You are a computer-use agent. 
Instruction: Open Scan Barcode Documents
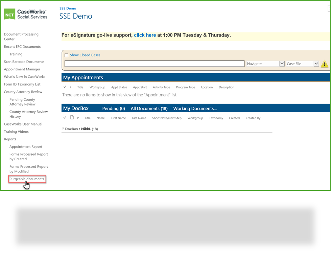pyautogui.click(x=24, y=62)
